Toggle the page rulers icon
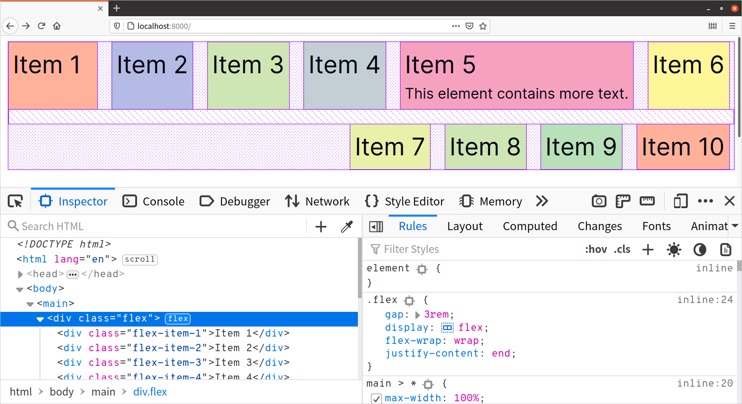This screenshot has width=742, height=404. pos(623,201)
